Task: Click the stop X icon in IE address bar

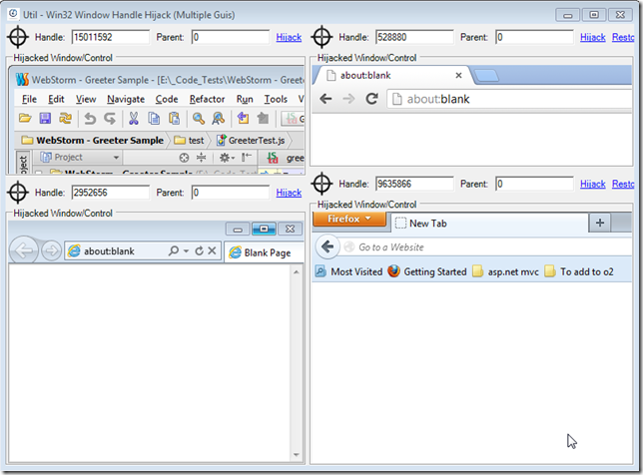Action: 212,250
